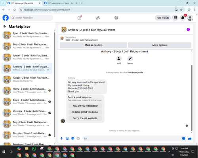Click Anthony's small avatar beside quick responses
The image size is (198, 158).
(63, 121)
